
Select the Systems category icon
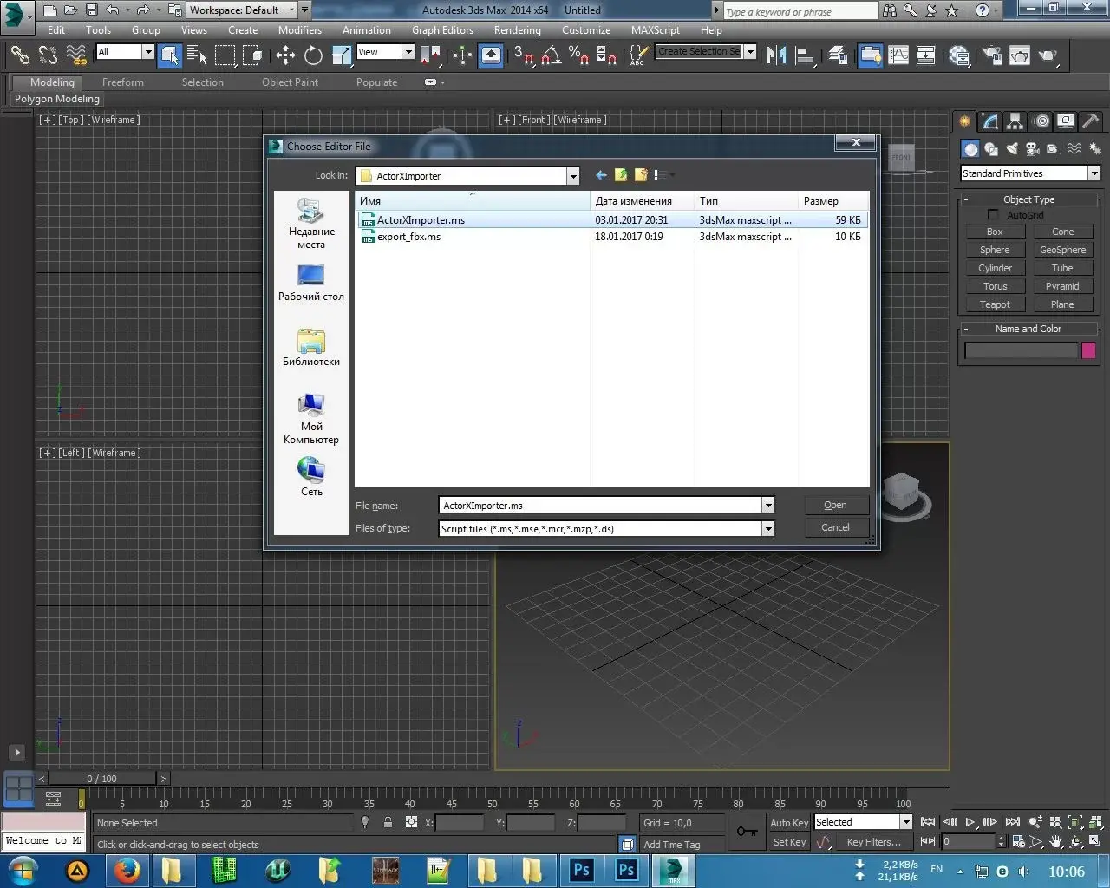pyautogui.click(x=1094, y=149)
